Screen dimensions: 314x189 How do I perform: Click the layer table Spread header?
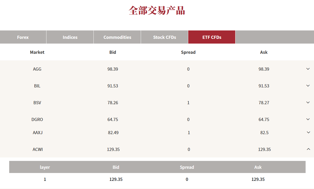coord(187,167)
